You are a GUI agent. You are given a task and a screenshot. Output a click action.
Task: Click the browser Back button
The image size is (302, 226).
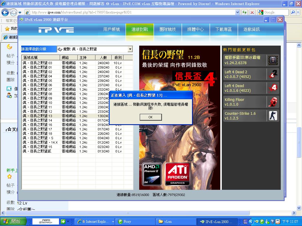(5, 12)
